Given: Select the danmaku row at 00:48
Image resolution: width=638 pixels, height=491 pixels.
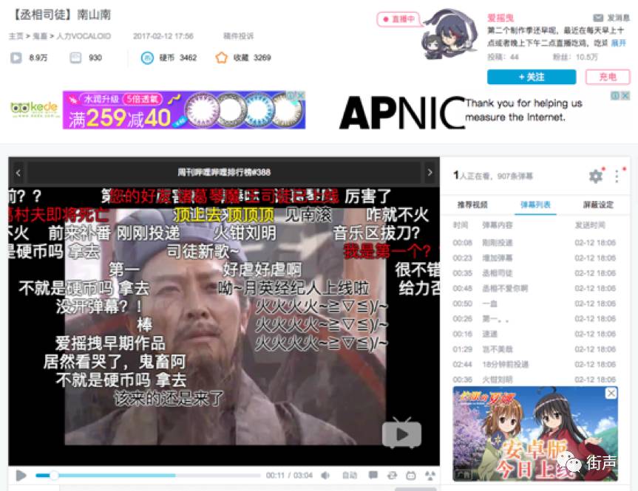Looking at the screenshot, I should point(535,288).
